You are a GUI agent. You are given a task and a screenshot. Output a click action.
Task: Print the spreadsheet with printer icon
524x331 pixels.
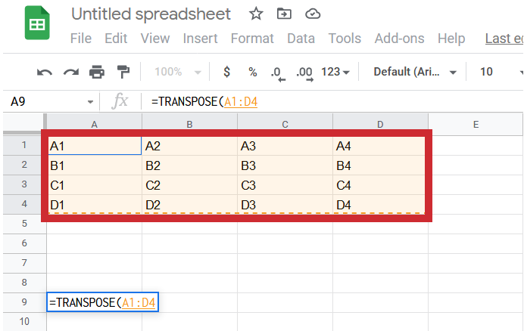tap(96, 72)
